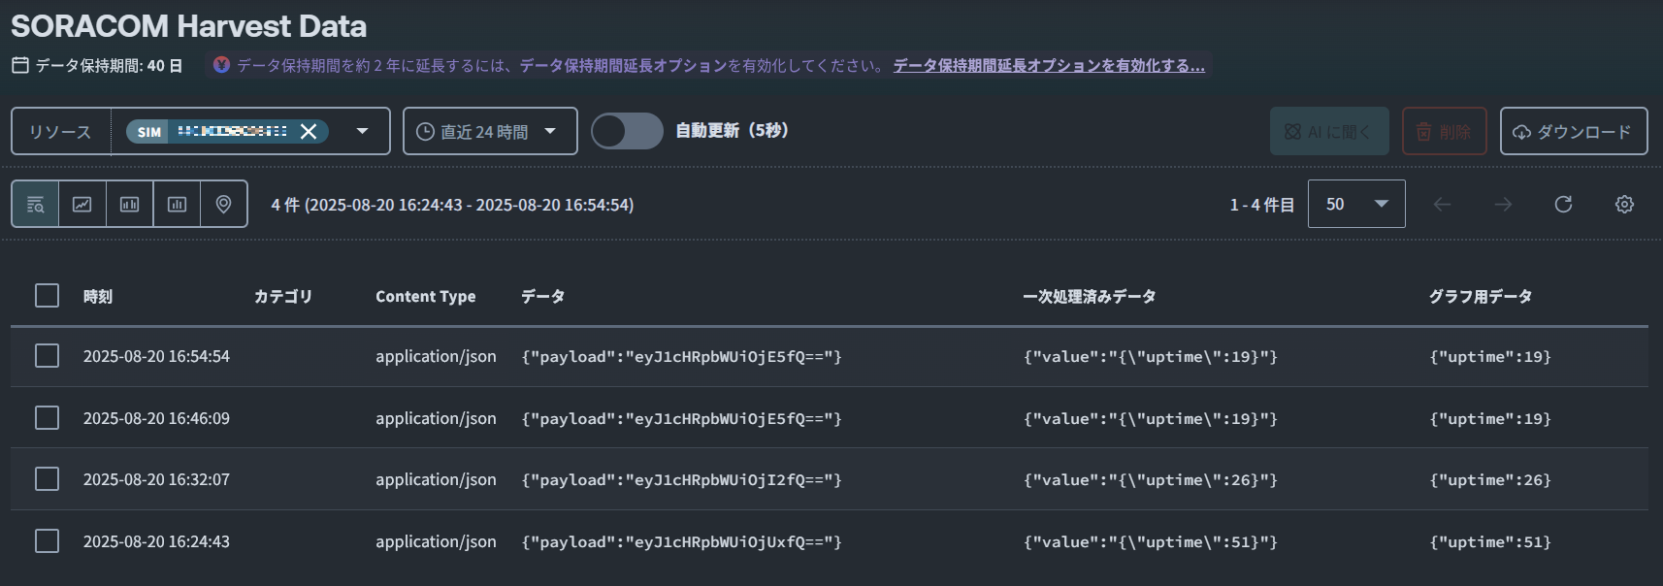Toggle 自動更新 (5秒) auto-refresh switch
This screenshot has height=586, width=1663.
(x=627, y=131)
